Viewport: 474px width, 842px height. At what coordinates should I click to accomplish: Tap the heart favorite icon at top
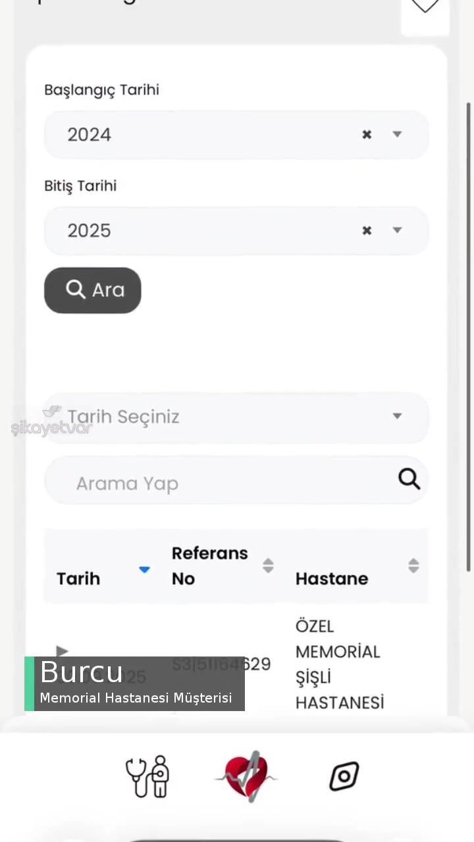tap(425, 8)
